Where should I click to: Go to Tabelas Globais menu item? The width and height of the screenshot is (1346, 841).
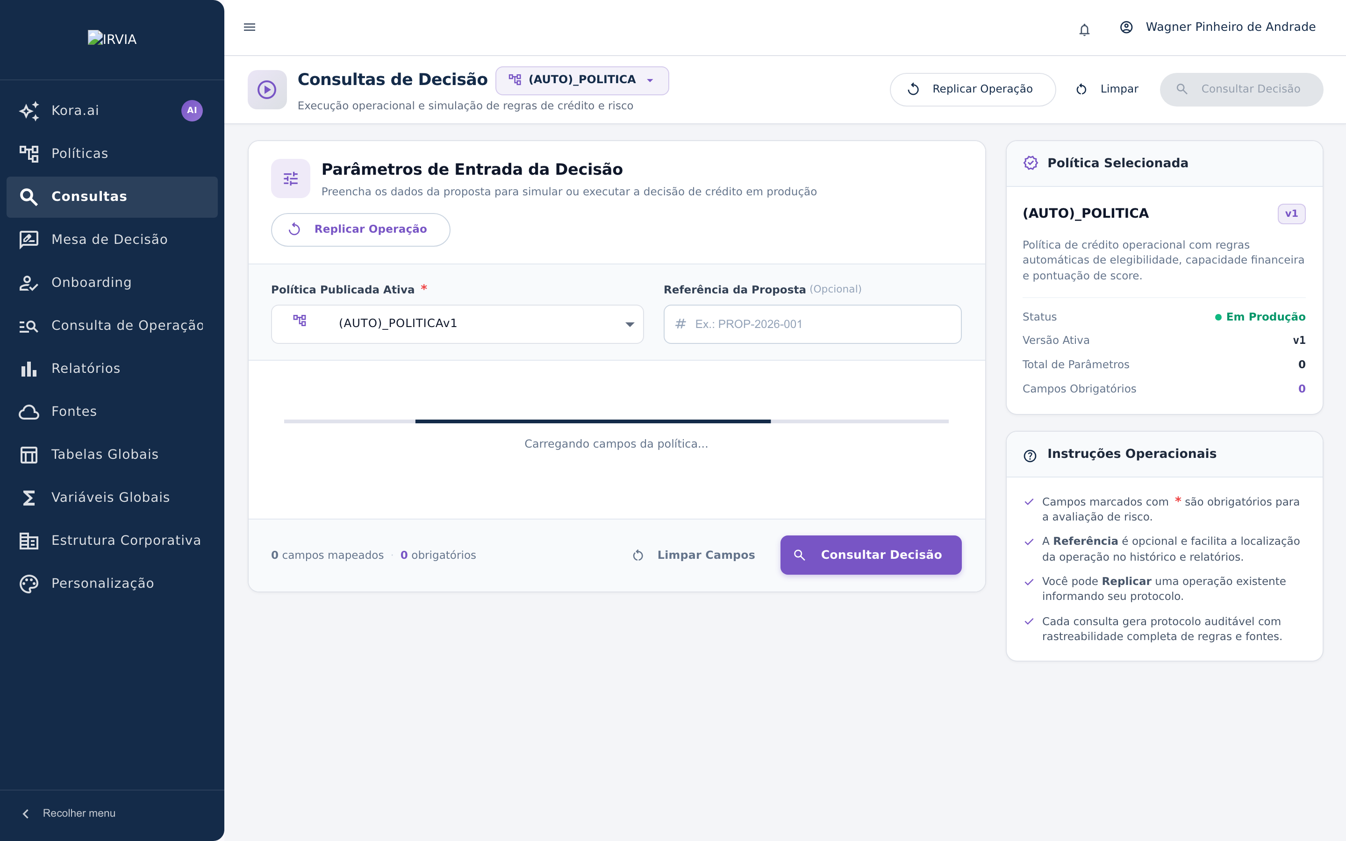(x=112, y=455)
